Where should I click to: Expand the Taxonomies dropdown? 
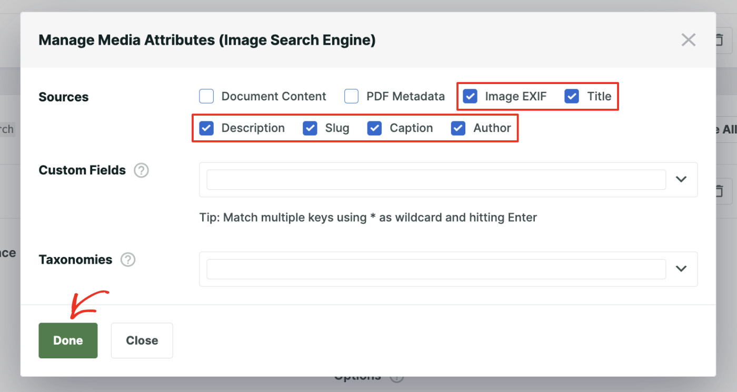pyautogui.click(x=681, y=269)
